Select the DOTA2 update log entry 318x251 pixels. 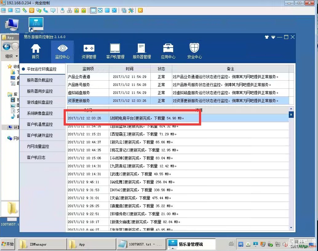[178, 190]
